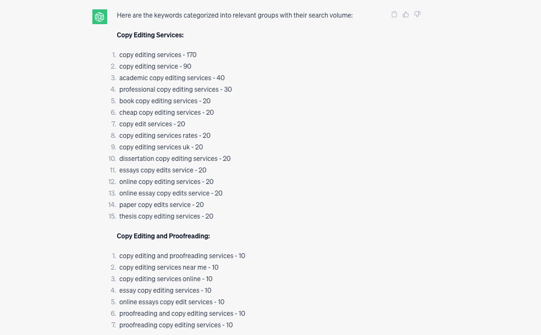Click the intro sentence about keywords categorized

coord(235,15)
